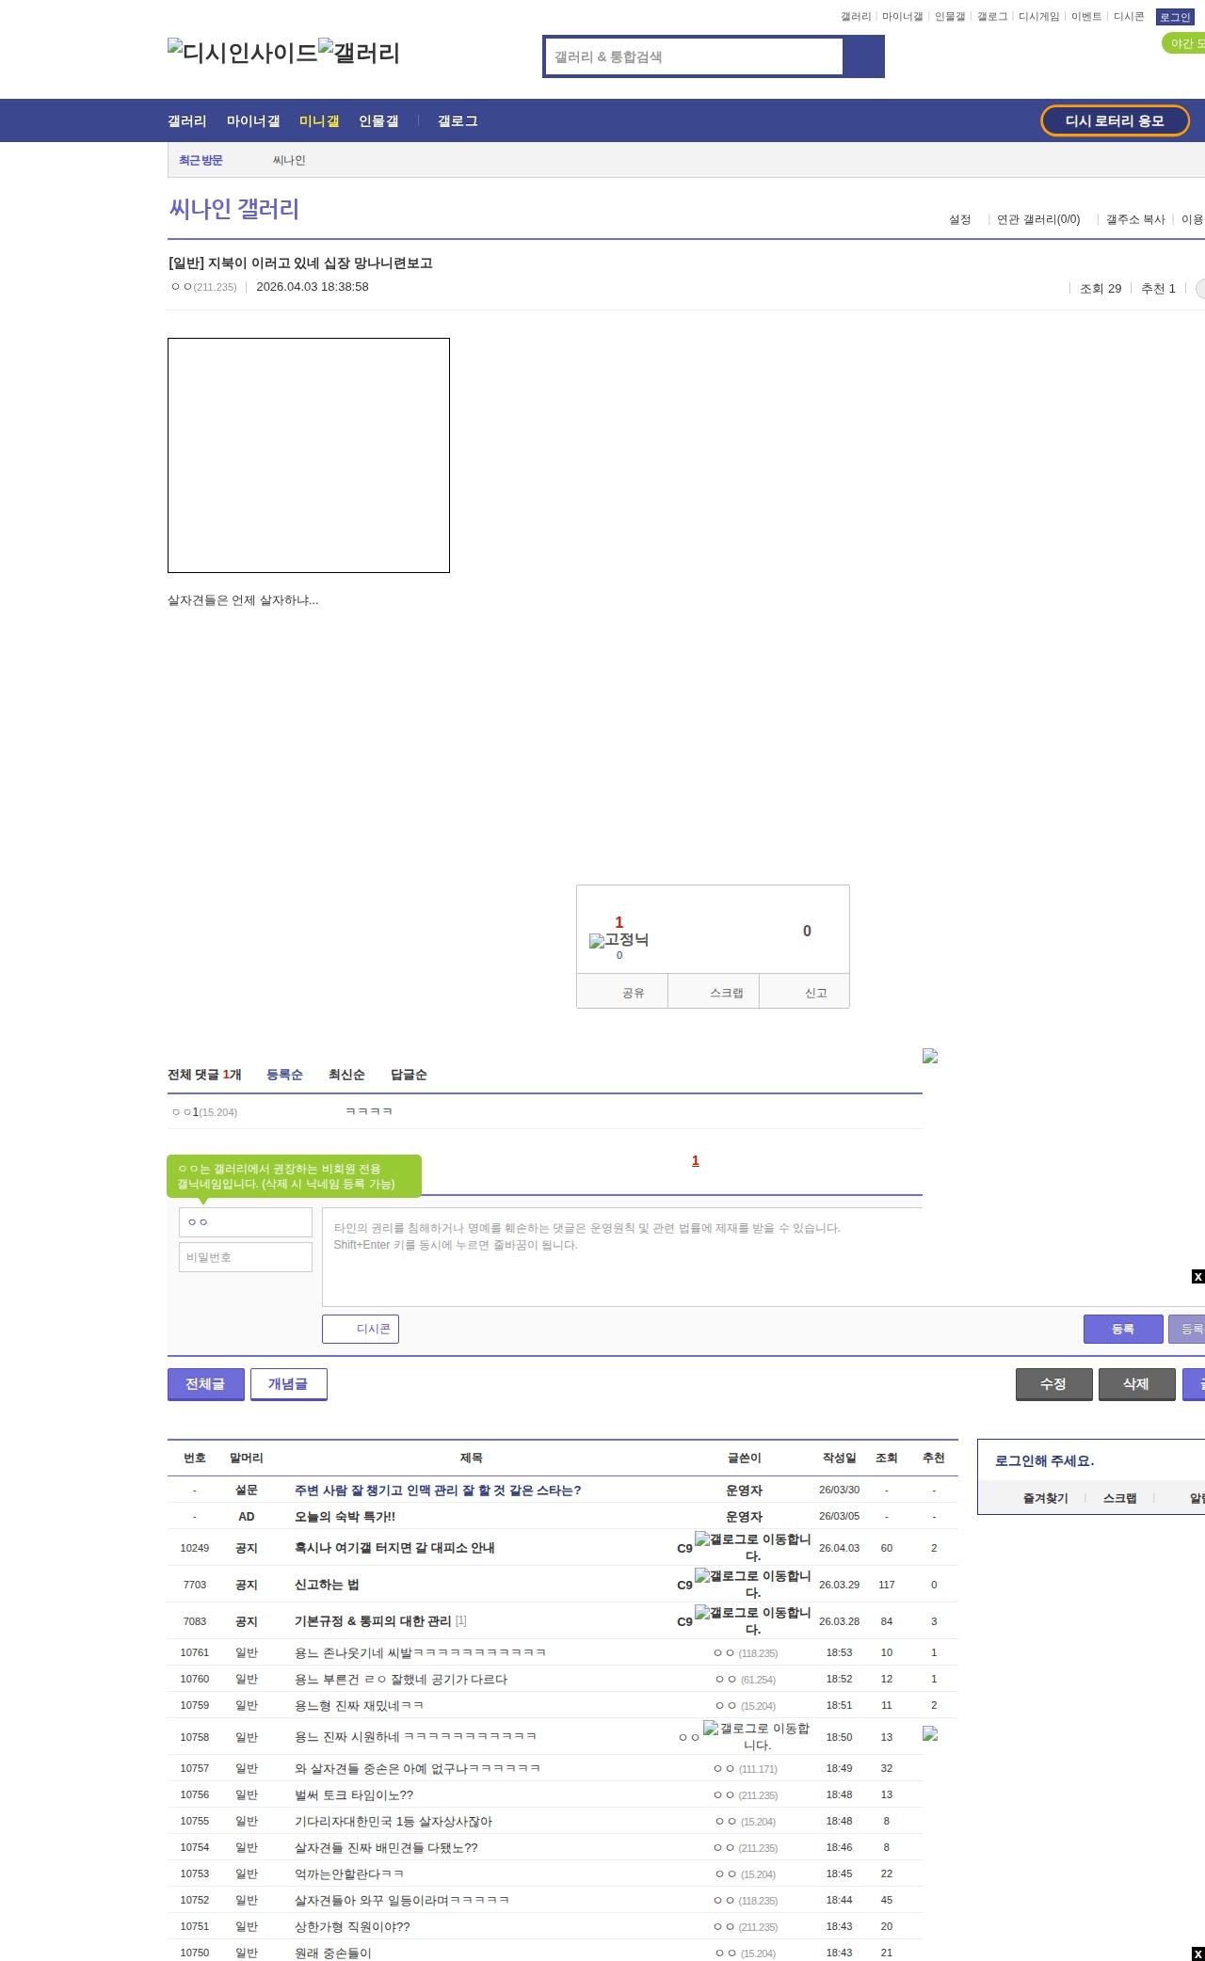Show 개념글 list
1205x1961 pixels.
click(289, 1384)
